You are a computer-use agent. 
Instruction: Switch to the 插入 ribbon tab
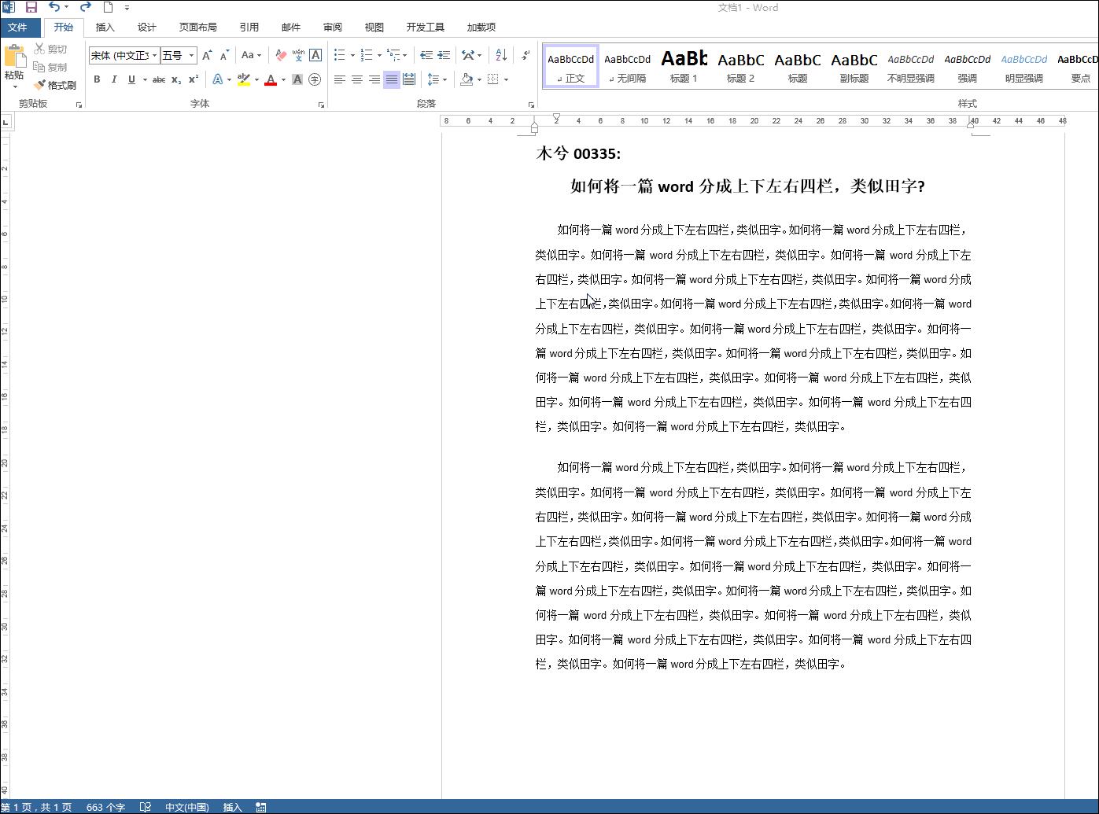(105, 27)
